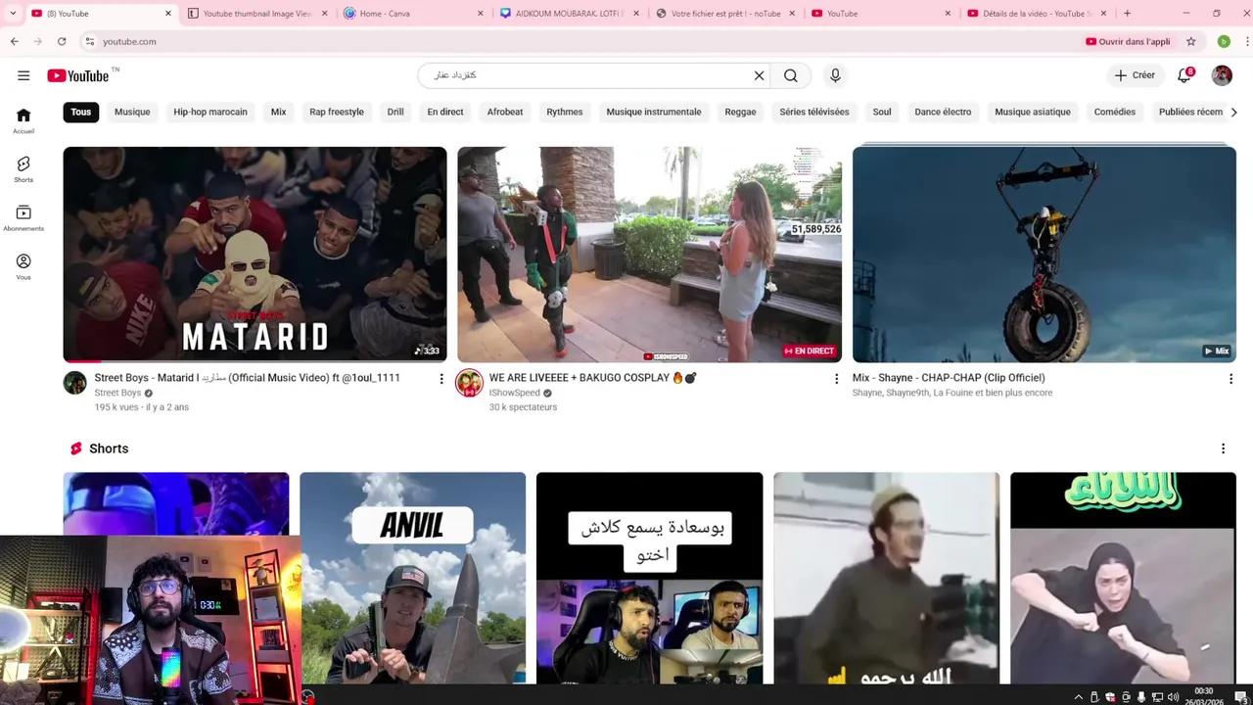Select the Mix filter chip

279,112
